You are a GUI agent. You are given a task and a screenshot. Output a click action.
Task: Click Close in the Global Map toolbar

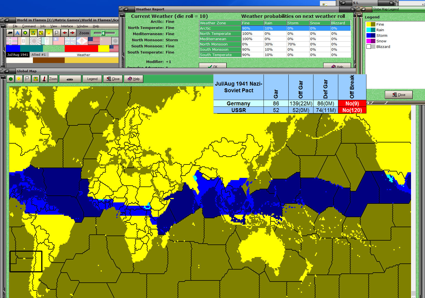click(113, 79)
